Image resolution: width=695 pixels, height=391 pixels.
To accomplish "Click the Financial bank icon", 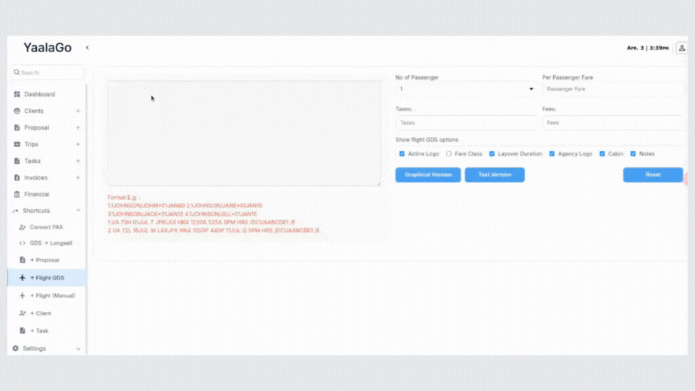I will (x=17, y=194).
